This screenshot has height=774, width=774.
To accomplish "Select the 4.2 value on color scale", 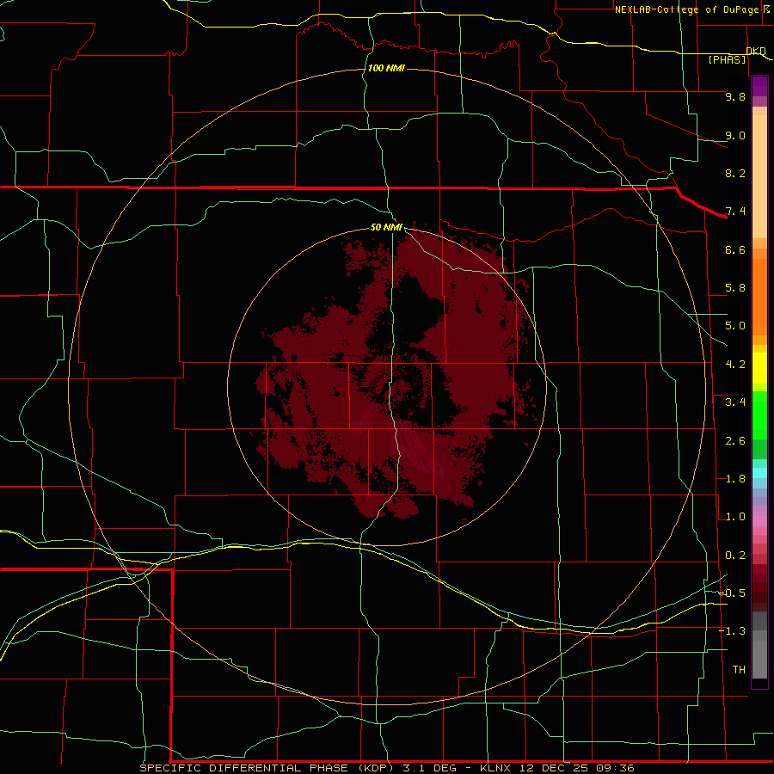I will (735, 365).
